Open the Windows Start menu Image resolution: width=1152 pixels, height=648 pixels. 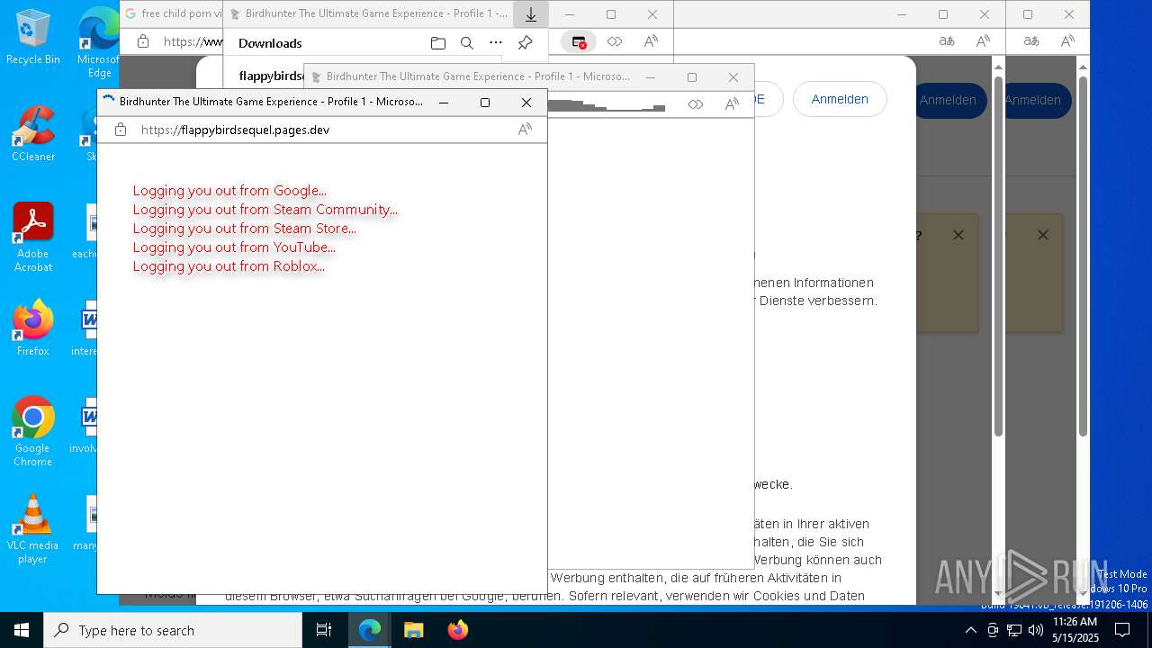pos(22,630)
